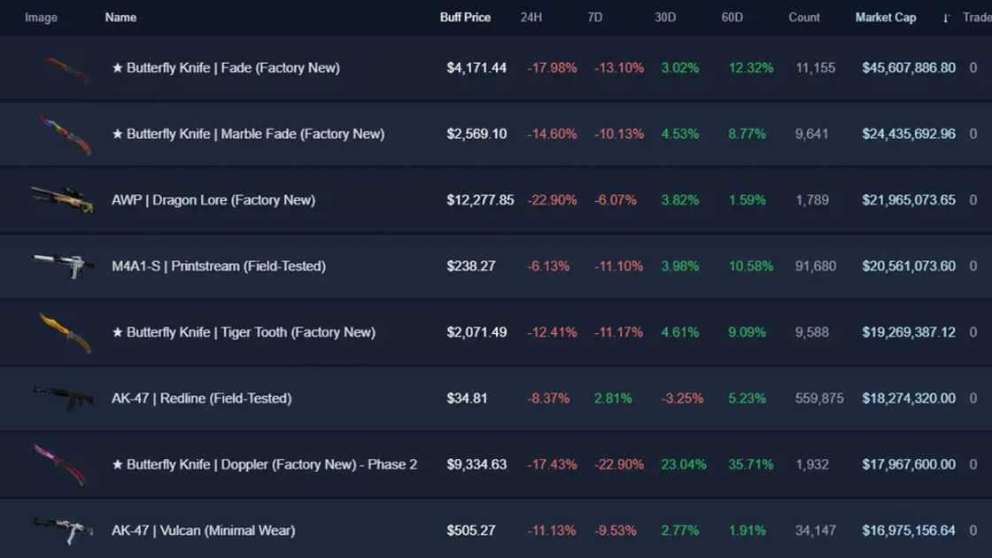Click the 35.71% 60D change
The image size is (992, 558).
[750, 464]
